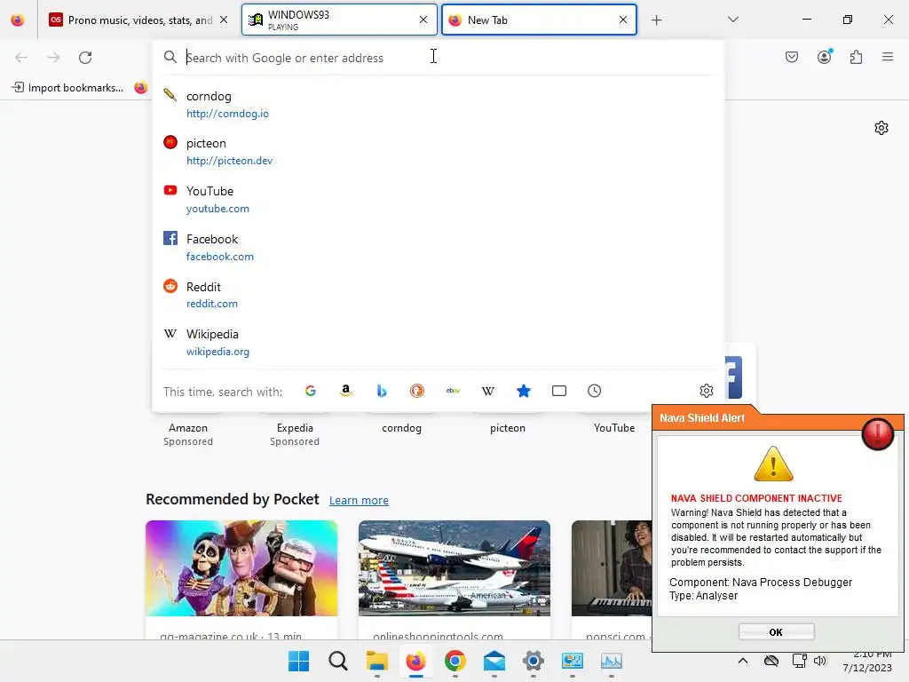Open search settings gear in dropdown

[706, 391]
